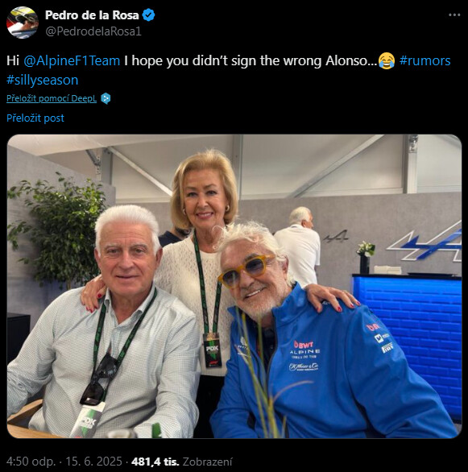Click the Přeložit pomocí DeepL link
The height and width of the screenshot is (472, 468).
(x=52, y=98)
